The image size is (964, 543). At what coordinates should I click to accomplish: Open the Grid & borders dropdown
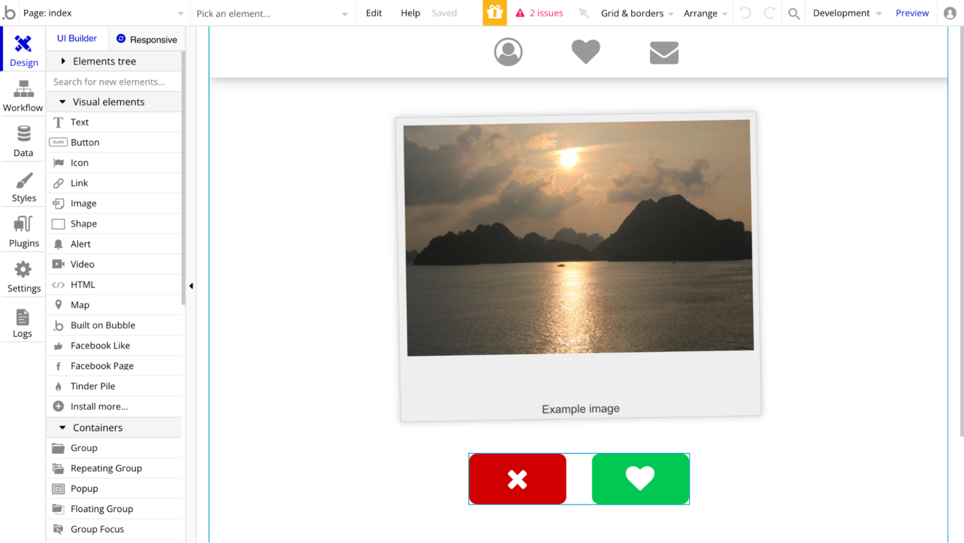pyautogui.click(x=637, y=13)
